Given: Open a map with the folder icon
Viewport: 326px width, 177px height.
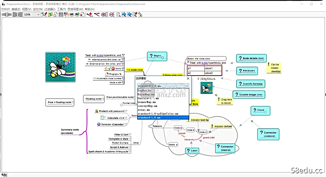Looking at the screenshot, I should [50, 15].
